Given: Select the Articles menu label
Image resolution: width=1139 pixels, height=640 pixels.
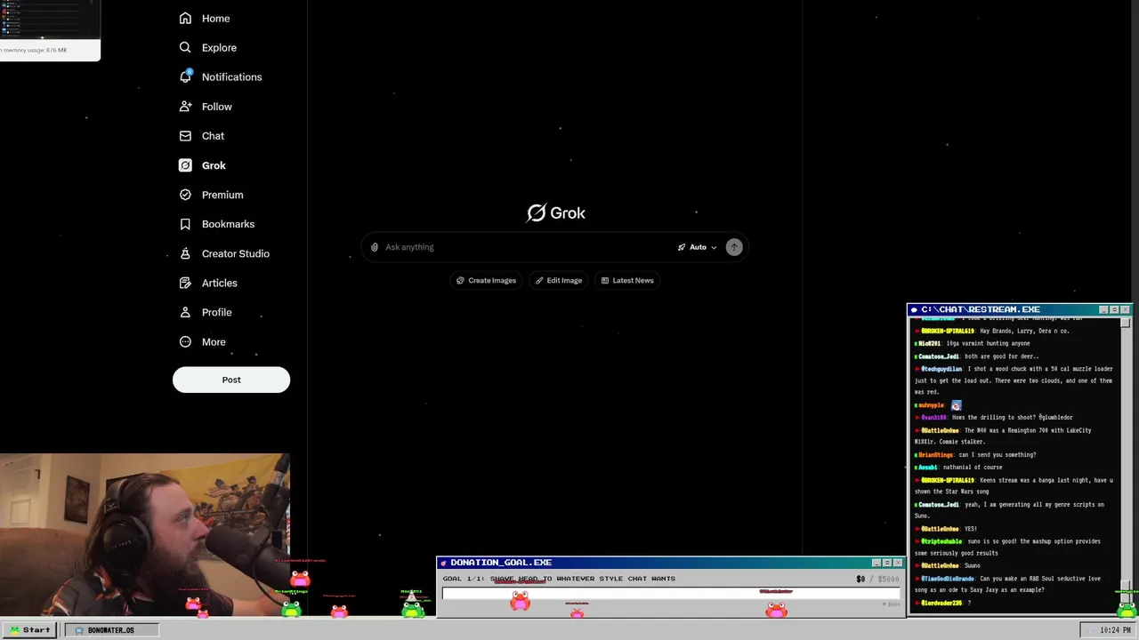Looking at the screenshot, I should point(219,282).
